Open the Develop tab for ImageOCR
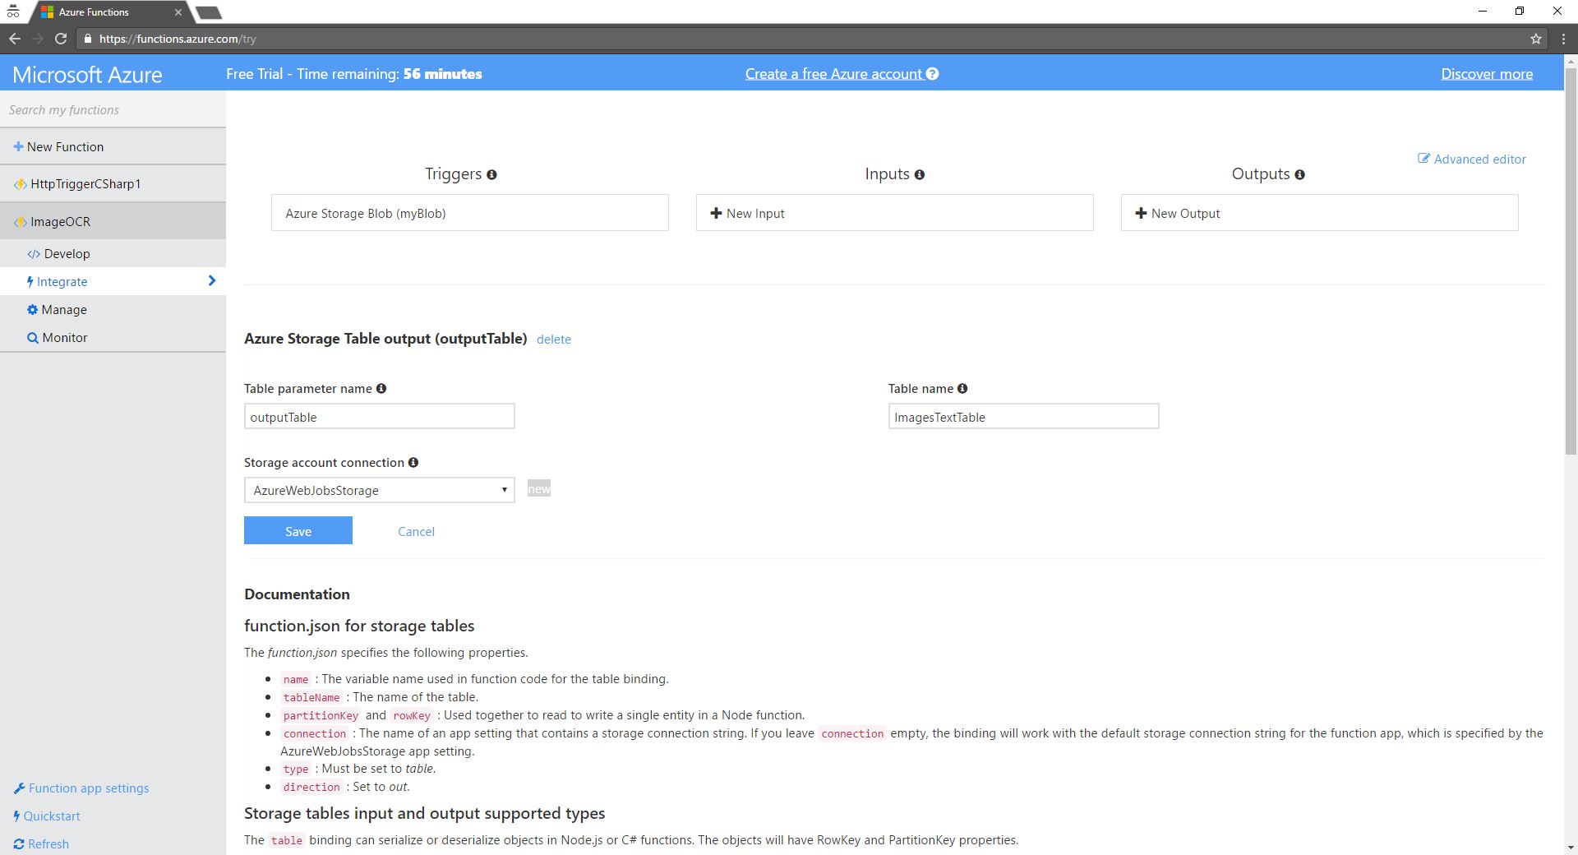This screenshot has height=855, width=1578. pyautogui.click(x=67, y=254)
